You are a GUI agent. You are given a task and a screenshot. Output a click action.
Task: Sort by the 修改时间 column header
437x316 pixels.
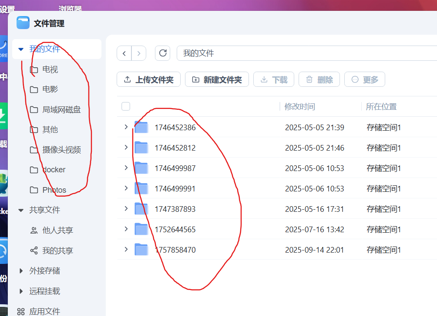pos(299,106)
